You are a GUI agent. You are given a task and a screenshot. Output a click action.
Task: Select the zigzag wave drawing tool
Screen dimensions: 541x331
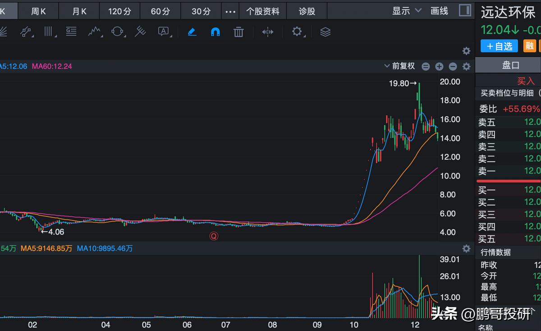tap(94, 32)
